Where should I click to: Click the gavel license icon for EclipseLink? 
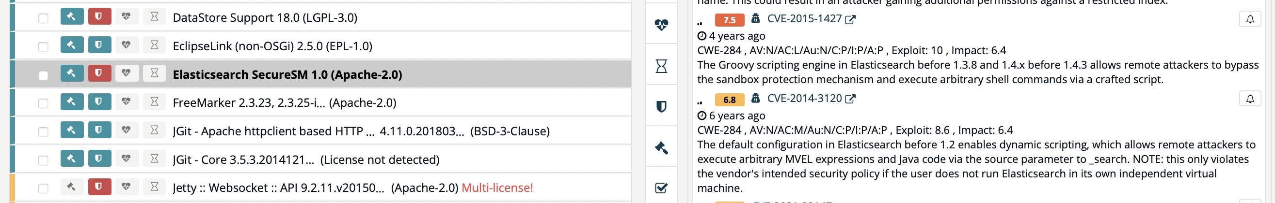point(71,45)
